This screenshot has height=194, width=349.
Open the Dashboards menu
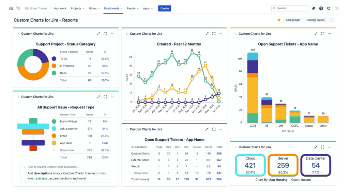click(x=113, y=8)
